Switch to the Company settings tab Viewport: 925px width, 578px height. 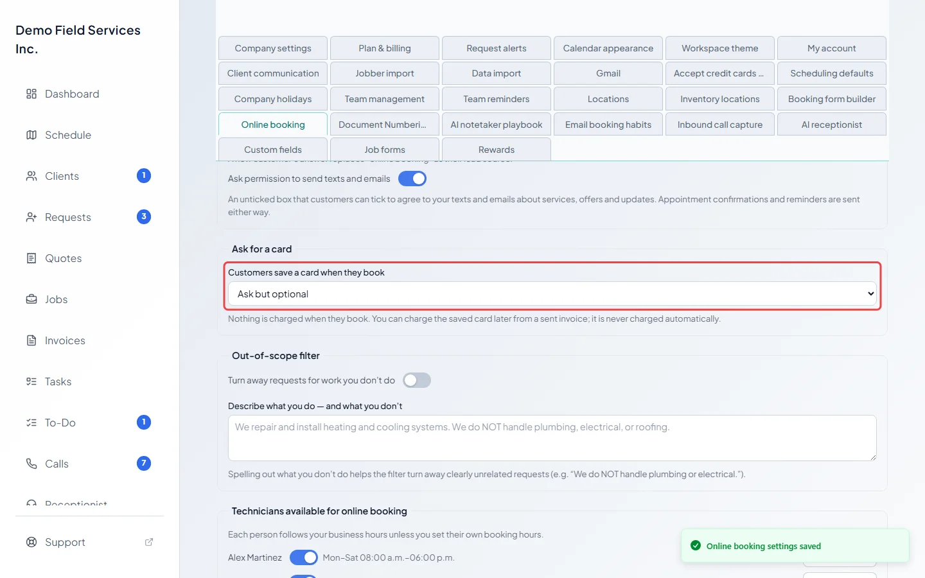click(273, 48)
